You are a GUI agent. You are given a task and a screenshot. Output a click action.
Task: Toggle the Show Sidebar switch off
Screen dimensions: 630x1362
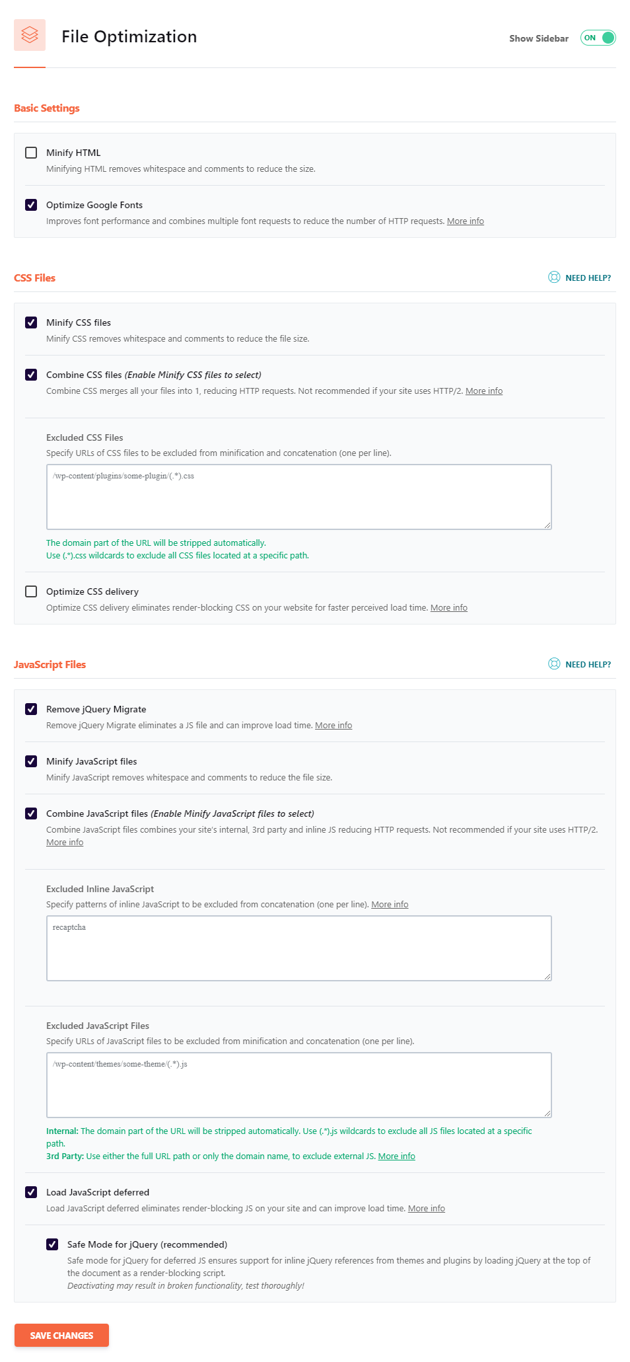point(598,38)
